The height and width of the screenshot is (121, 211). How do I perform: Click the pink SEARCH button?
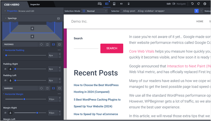[112, 48]
